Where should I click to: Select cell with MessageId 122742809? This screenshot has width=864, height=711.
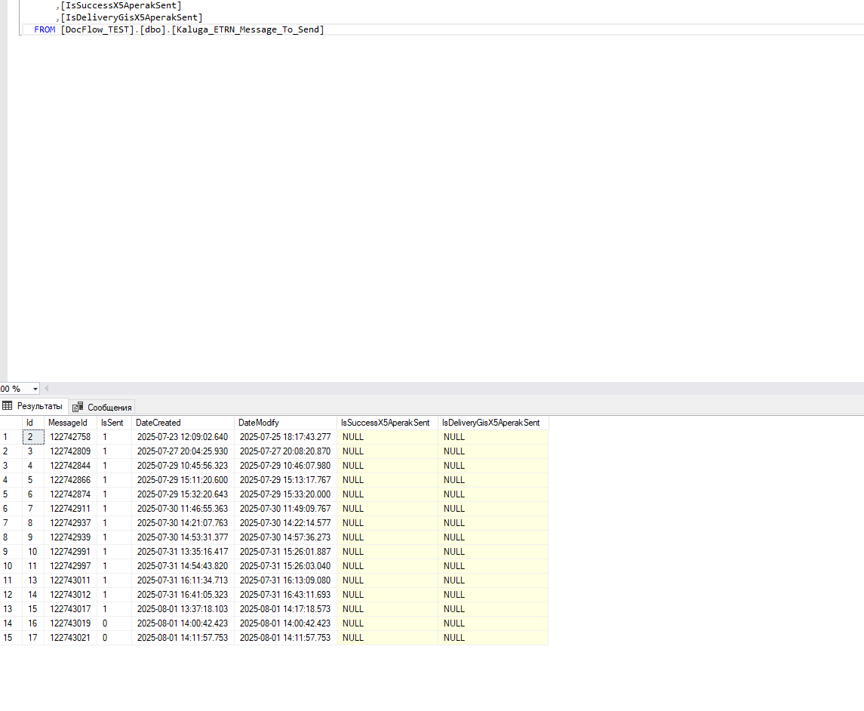(70, 451)
